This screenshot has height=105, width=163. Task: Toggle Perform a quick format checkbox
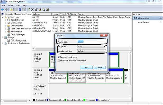point(59,57)
